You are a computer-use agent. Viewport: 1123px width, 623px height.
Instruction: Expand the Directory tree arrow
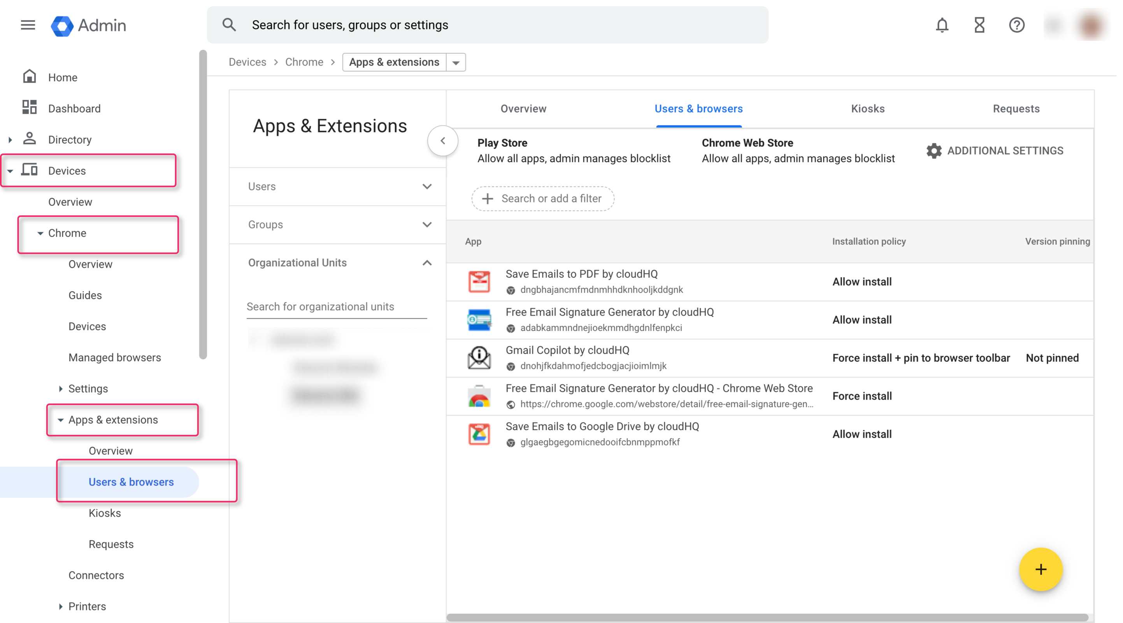(x=10, y=140)
